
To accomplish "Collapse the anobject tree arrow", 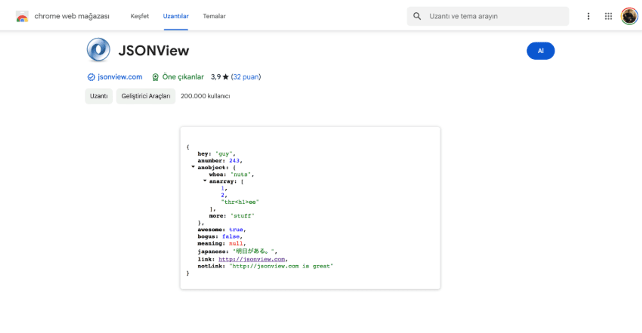I will click(193, 167).
